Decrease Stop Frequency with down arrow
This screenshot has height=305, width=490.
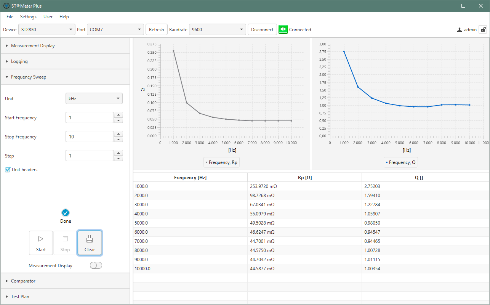pos(118,140)
